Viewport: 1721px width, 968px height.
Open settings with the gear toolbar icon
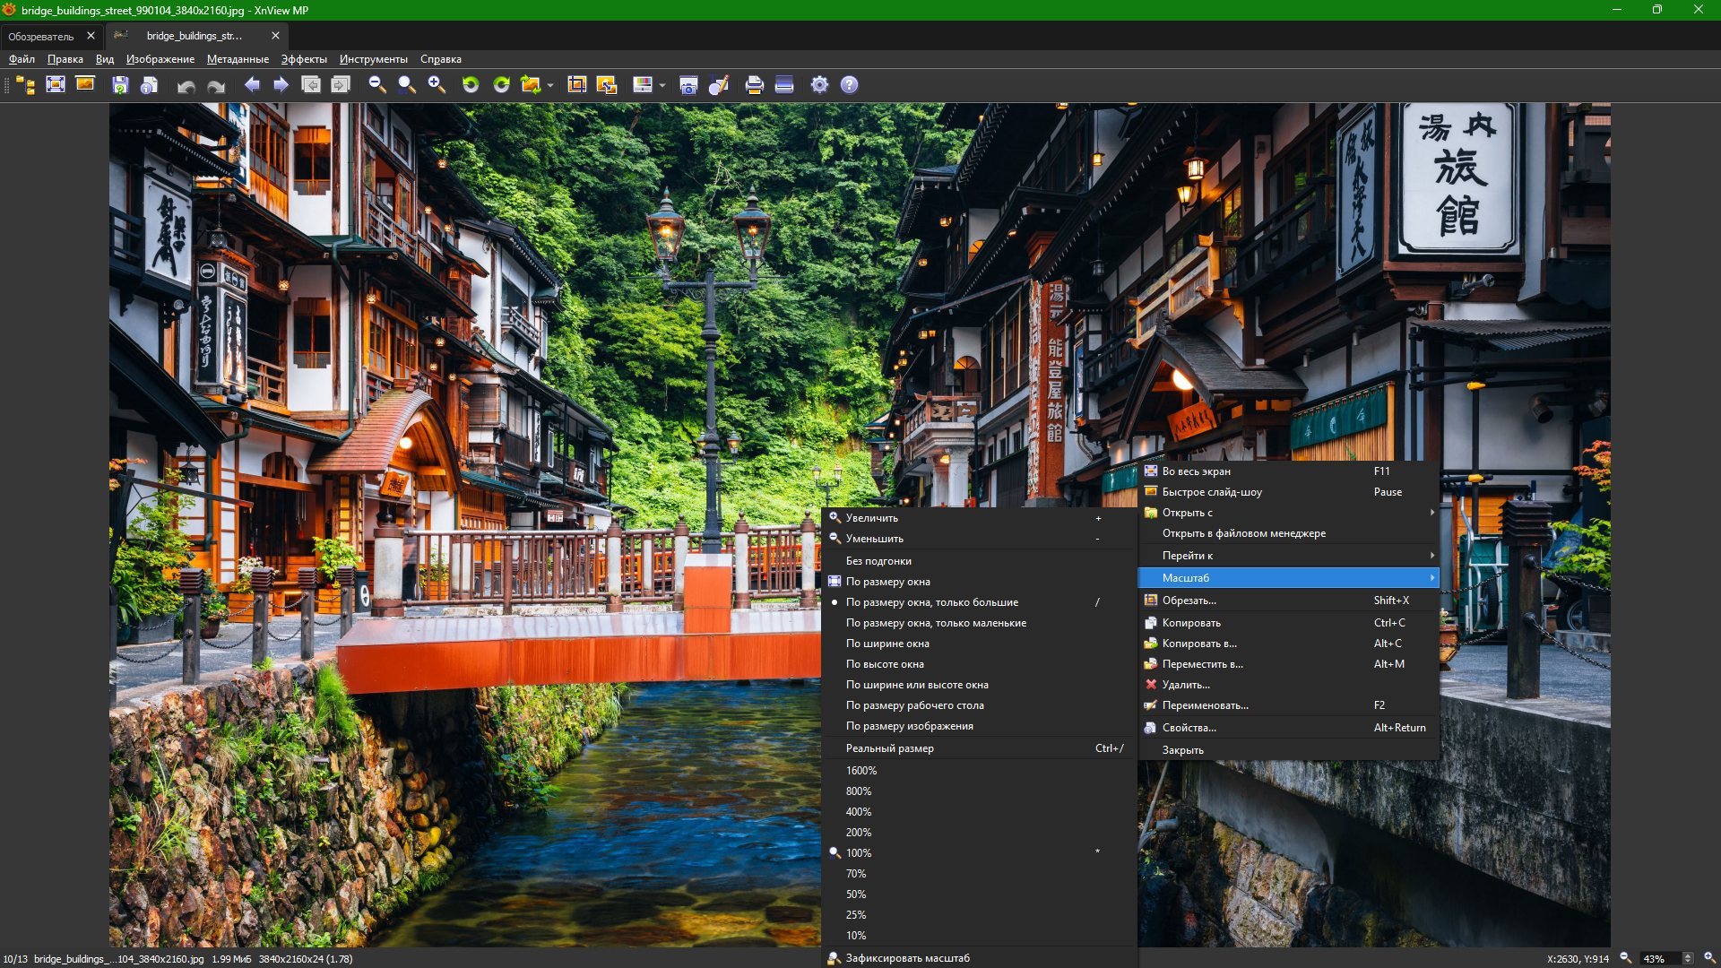(x=819, y=84)
